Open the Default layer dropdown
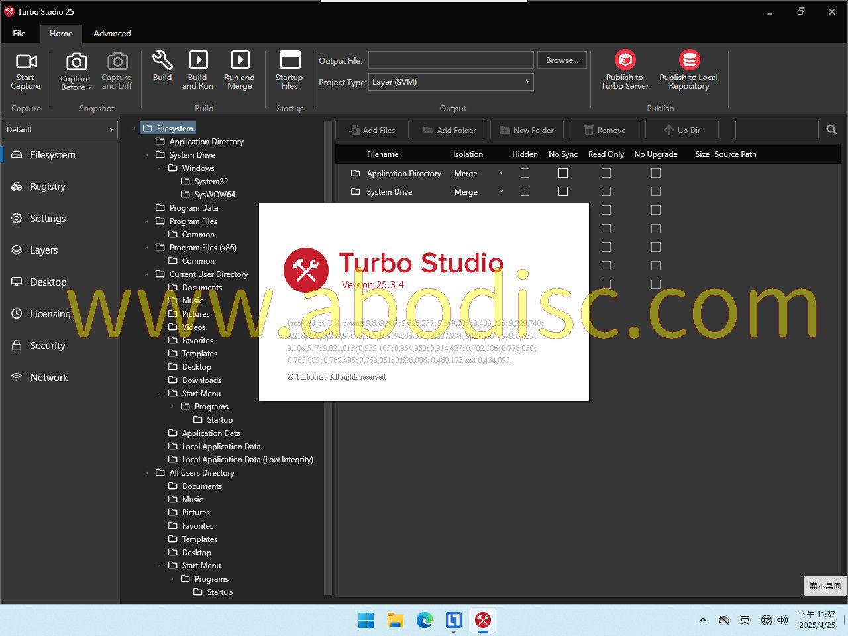 60,130
